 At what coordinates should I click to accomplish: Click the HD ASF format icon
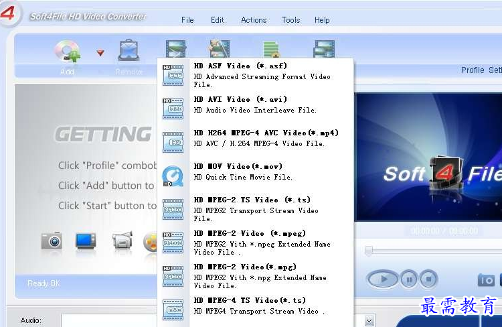(x=173, y=75)
